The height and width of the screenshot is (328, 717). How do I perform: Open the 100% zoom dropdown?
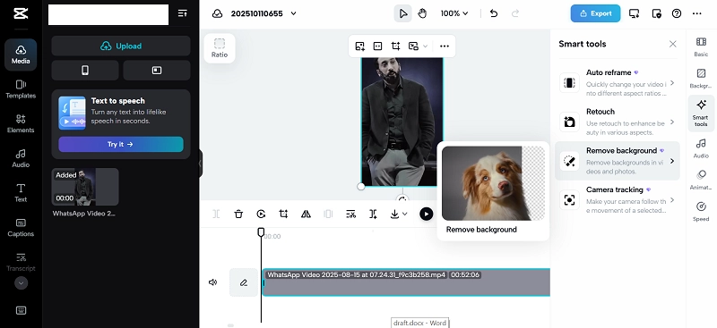point(454,13)
